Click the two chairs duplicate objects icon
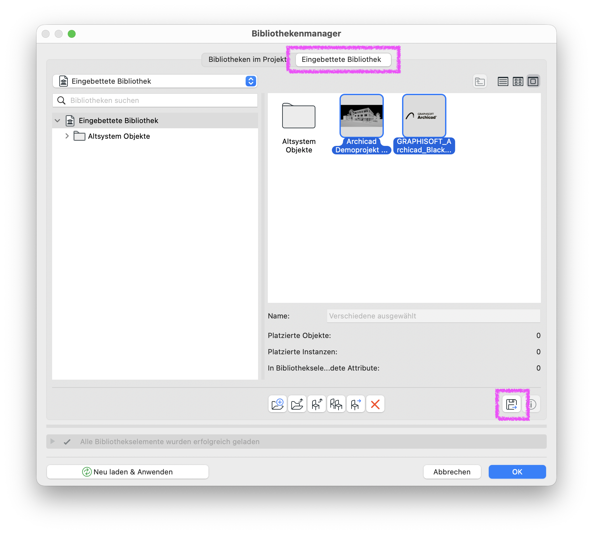 coord(336,404)
